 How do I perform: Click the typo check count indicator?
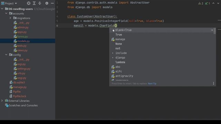tap(207, 3)
